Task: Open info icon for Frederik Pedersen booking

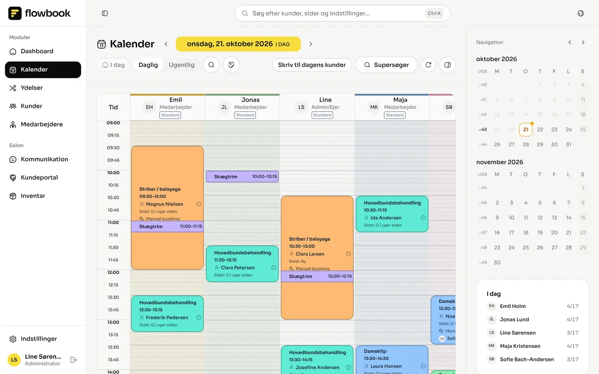Action: coord(199,317)
